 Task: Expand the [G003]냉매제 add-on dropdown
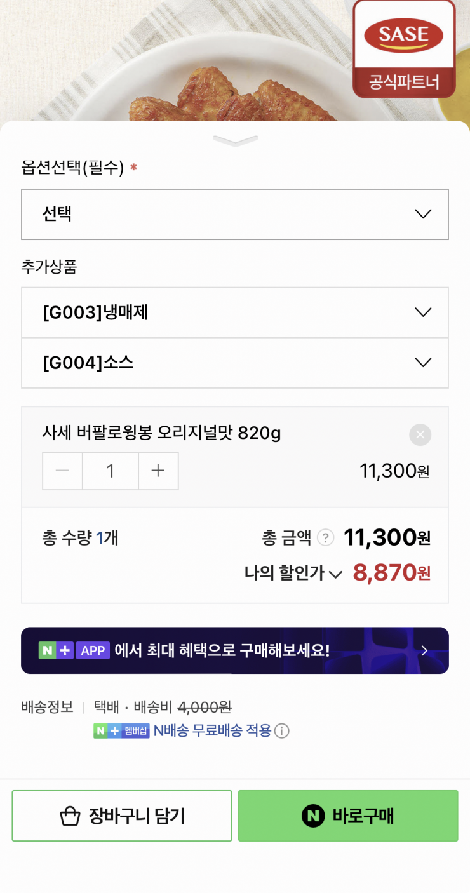coord(235,312)
